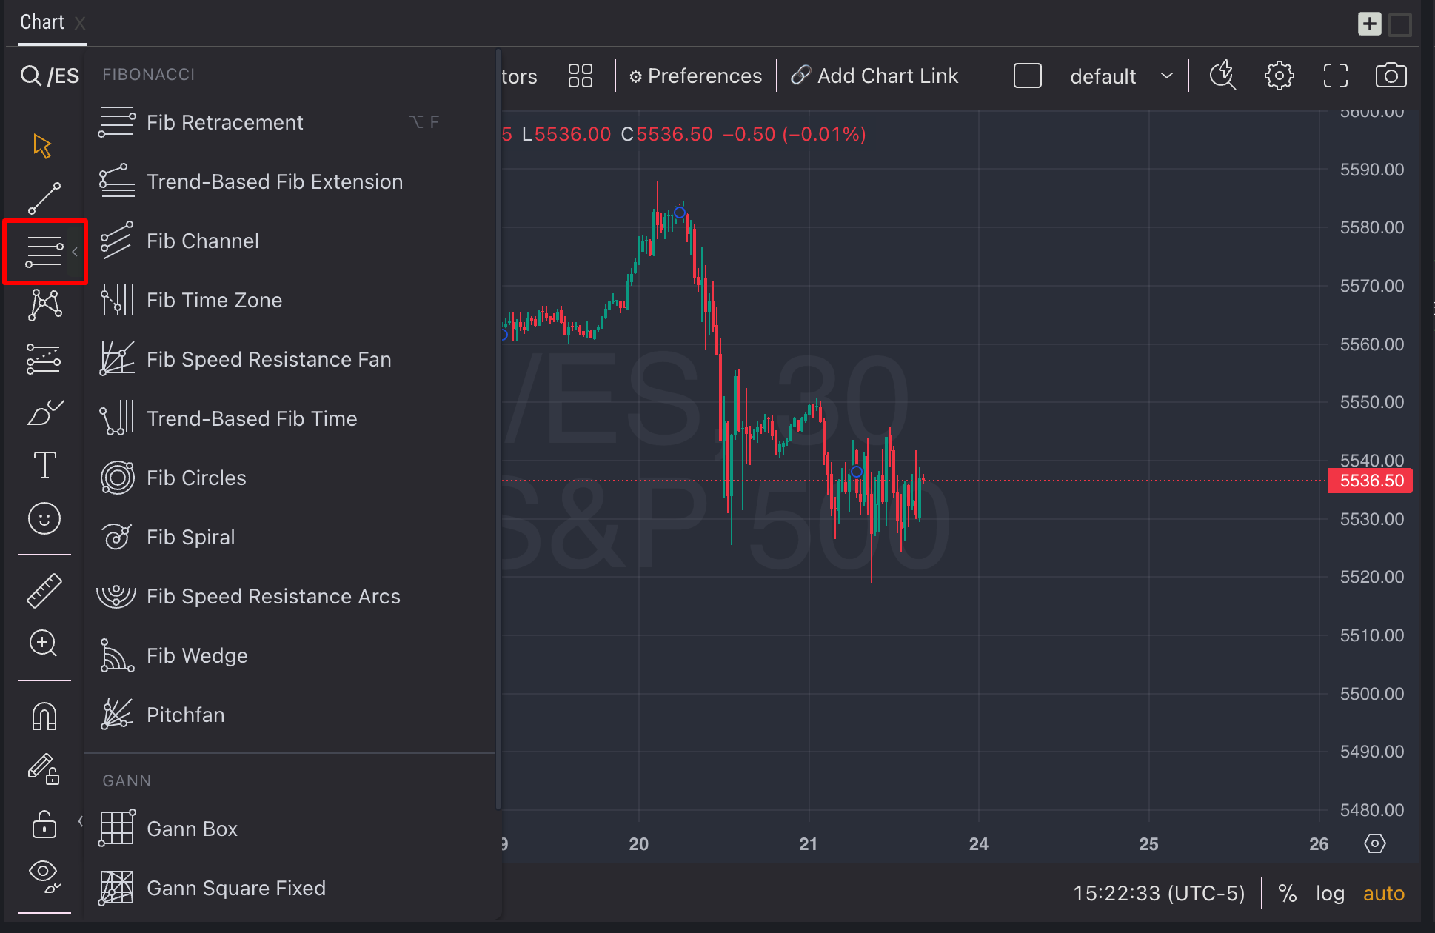Select the text annotation tool
Viewport: 1435px width, 933px height.
pos(44,465)
